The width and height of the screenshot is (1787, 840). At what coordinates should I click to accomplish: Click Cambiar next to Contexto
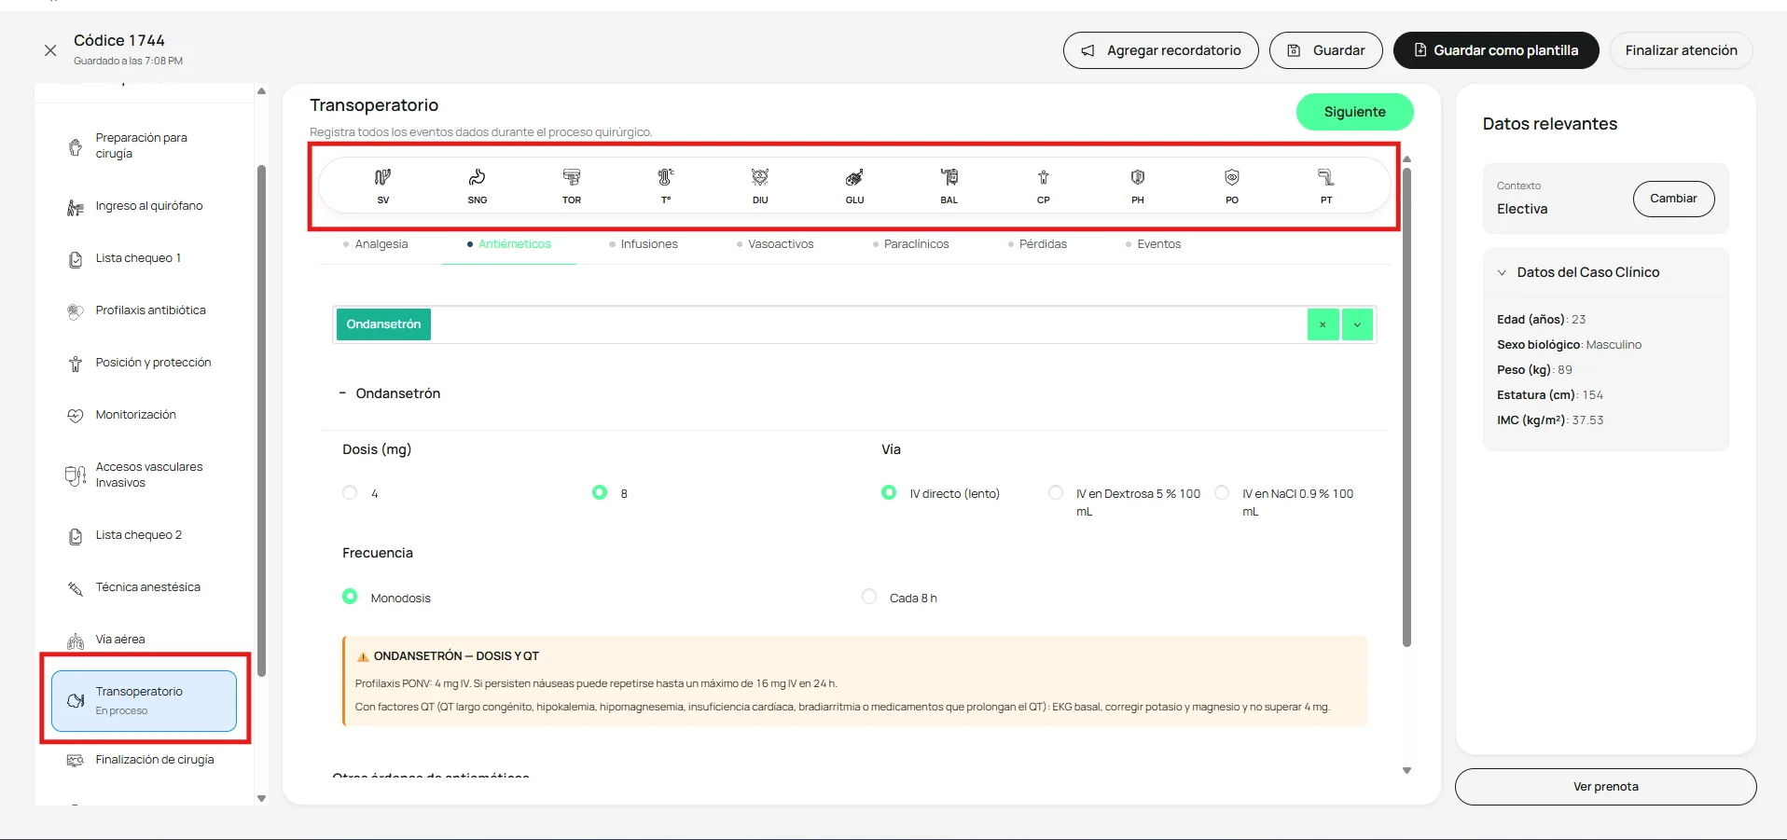pos(1673,199)
